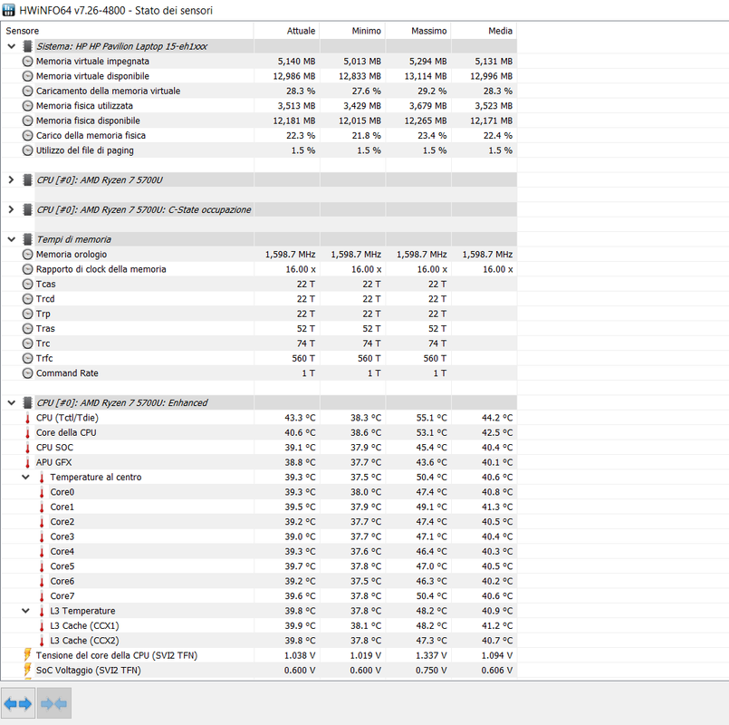Image resolution: width=729 pixels, height=725 pixels.
Task: Click the Attuale column header
Action: (286, 31)
